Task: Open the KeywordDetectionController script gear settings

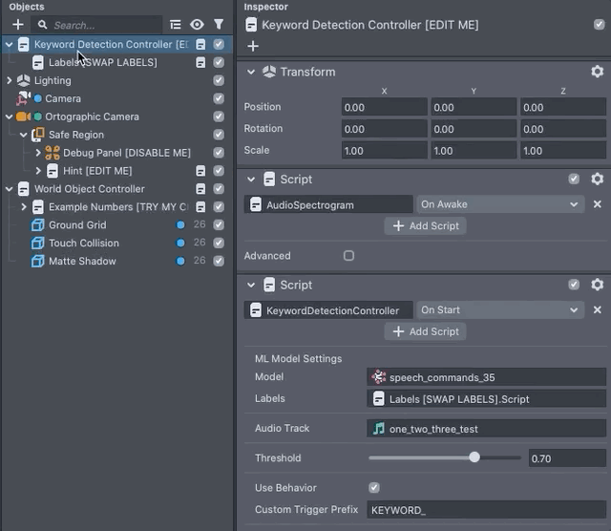Action: 597,285
